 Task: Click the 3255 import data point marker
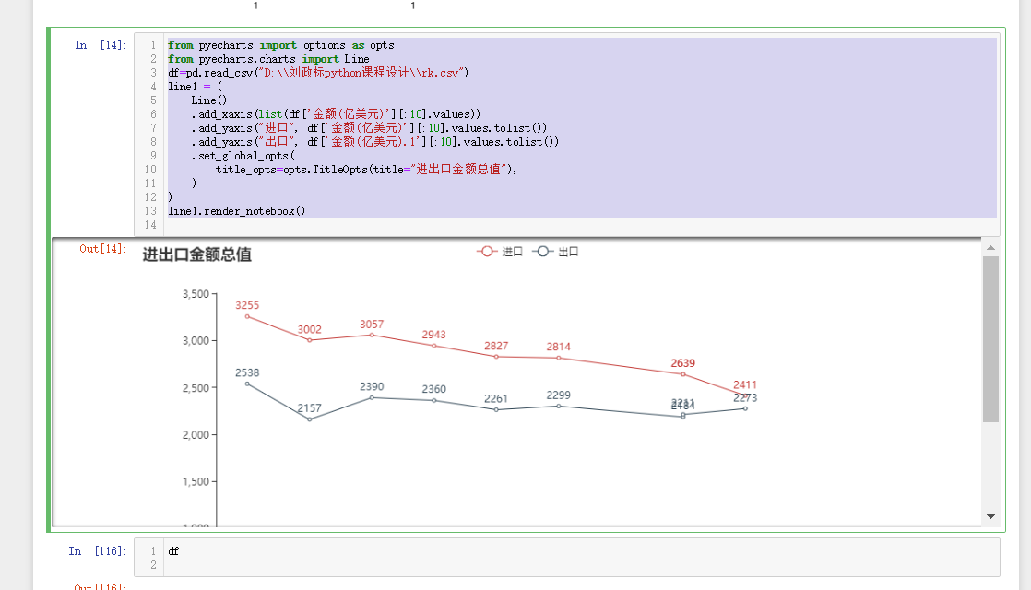click(247, 317)
